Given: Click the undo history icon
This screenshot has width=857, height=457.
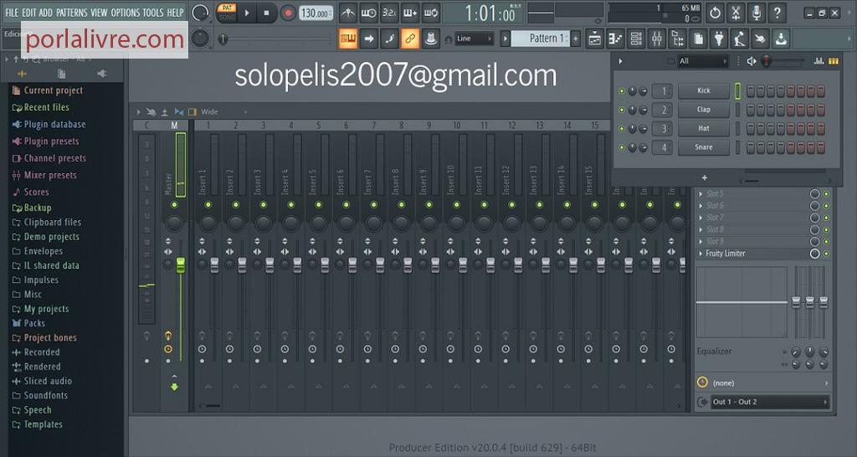Looking at the screenshot, I should click(715, 13).
